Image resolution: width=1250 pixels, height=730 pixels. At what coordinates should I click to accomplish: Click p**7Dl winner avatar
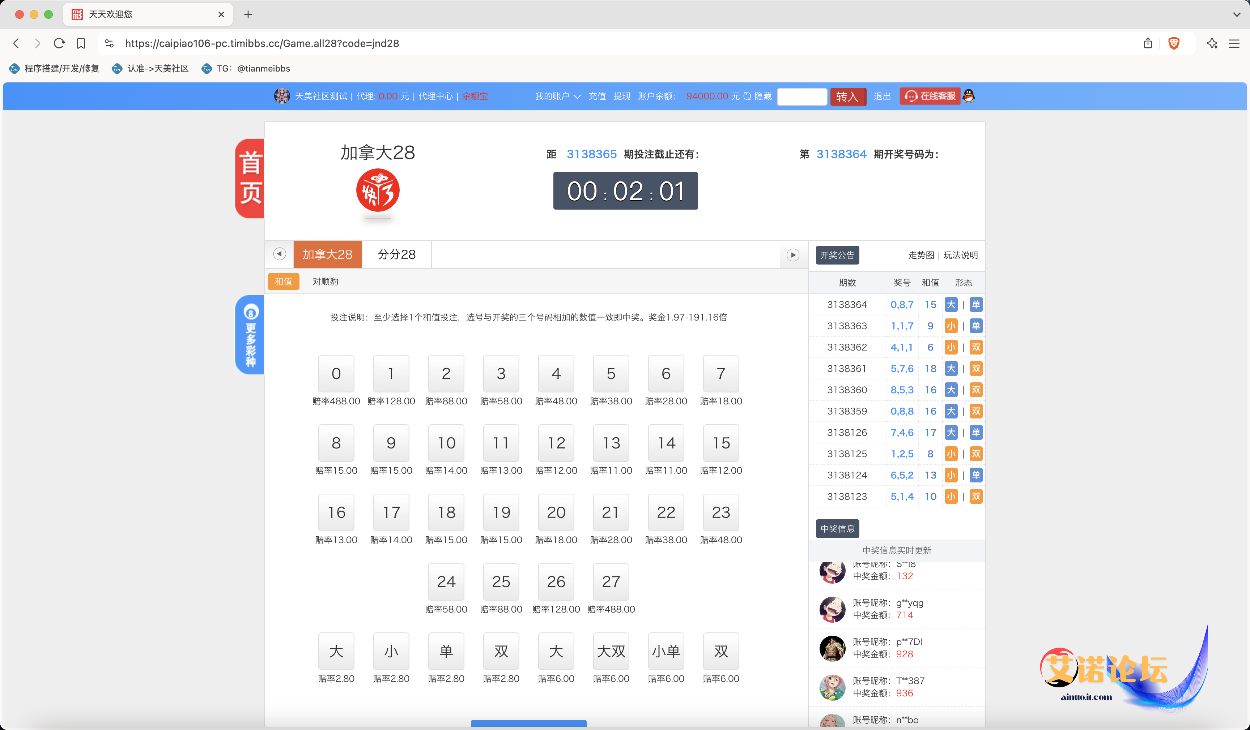point(832,648)
